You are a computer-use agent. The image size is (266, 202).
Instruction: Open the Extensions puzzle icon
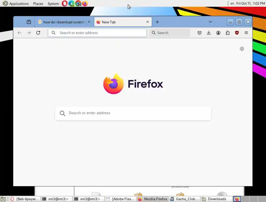(228, 33)
